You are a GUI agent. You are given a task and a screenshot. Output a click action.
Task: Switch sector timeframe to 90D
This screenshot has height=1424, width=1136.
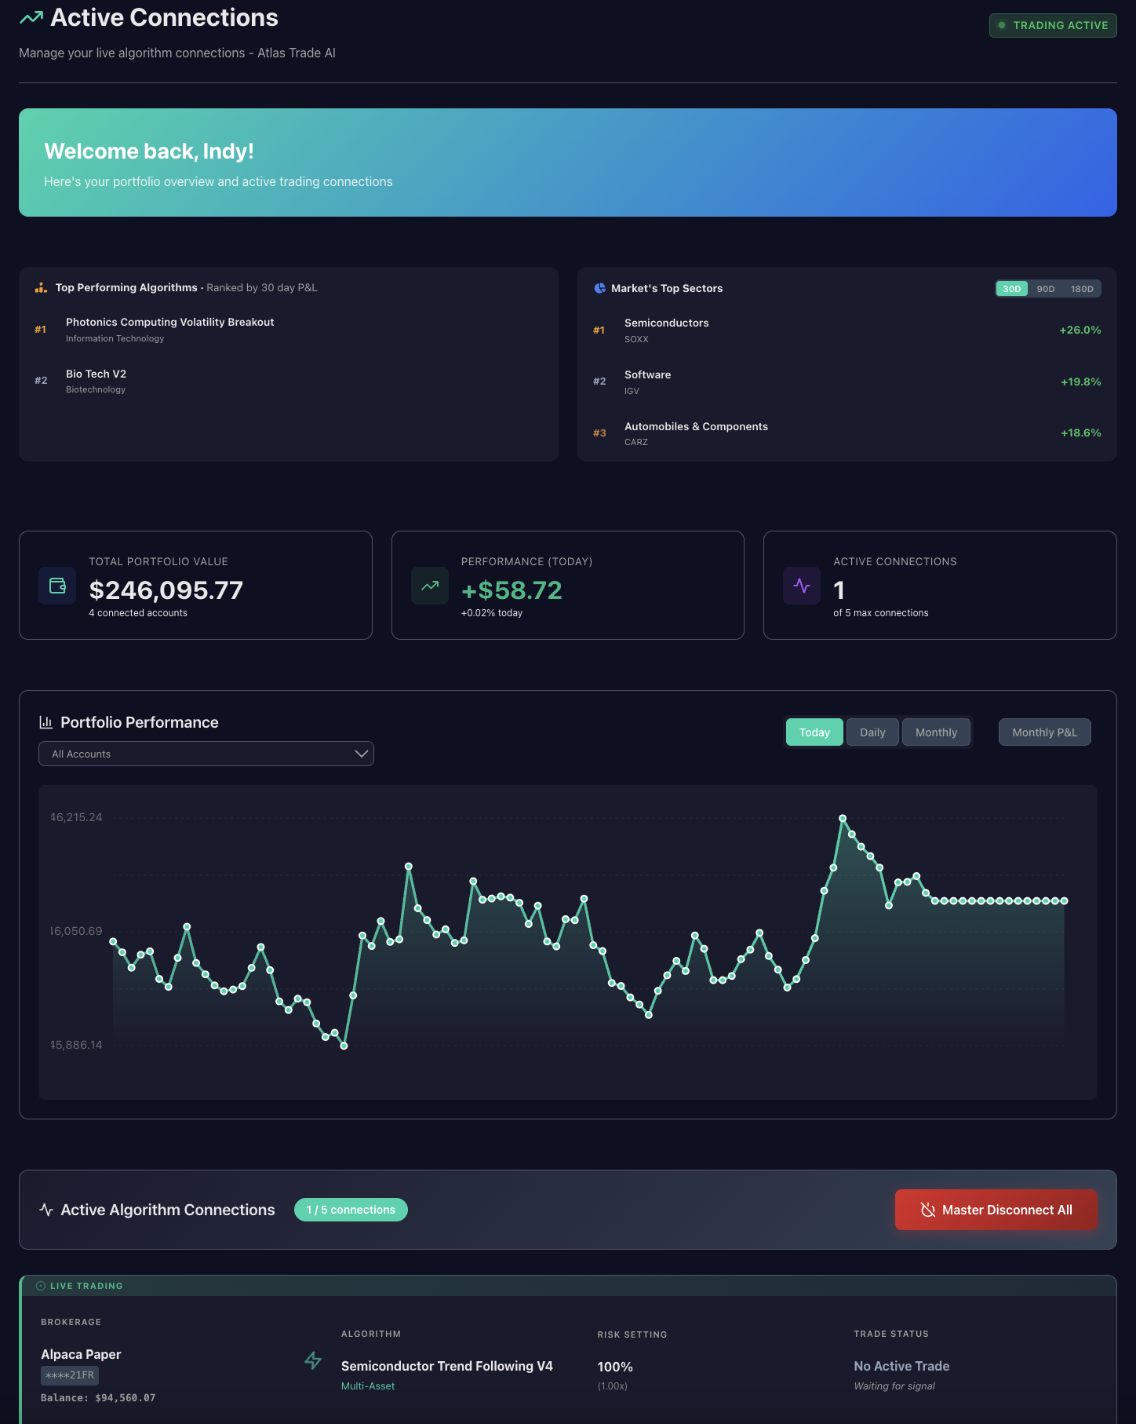click(1046, 289)
